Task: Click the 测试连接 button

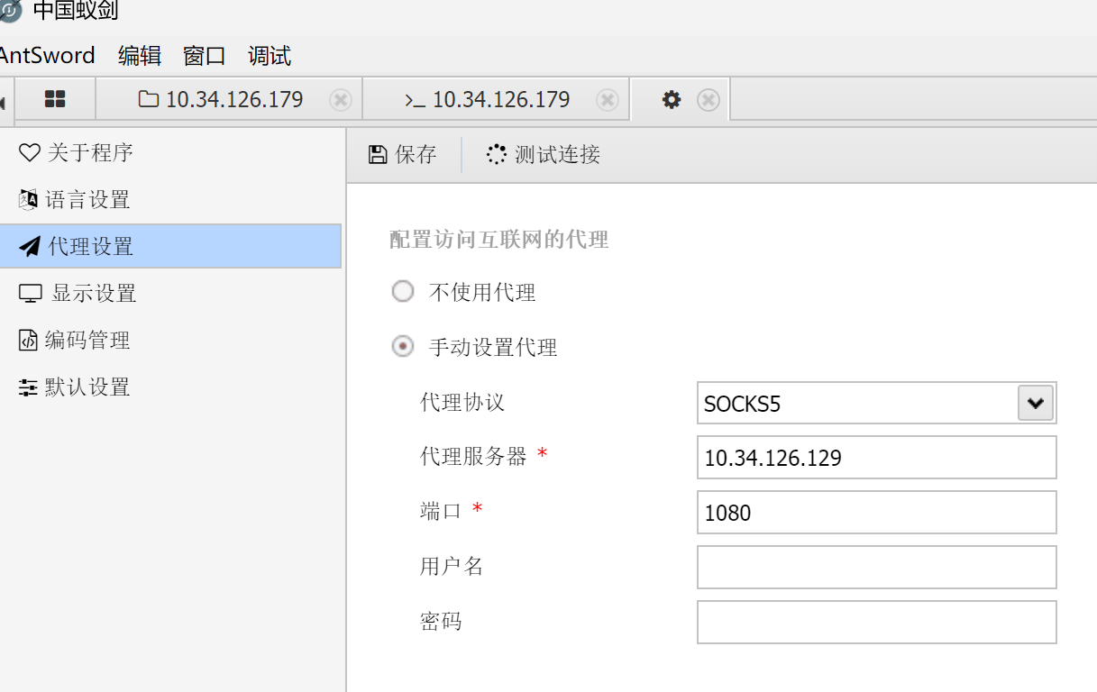Action: (544, 155)
